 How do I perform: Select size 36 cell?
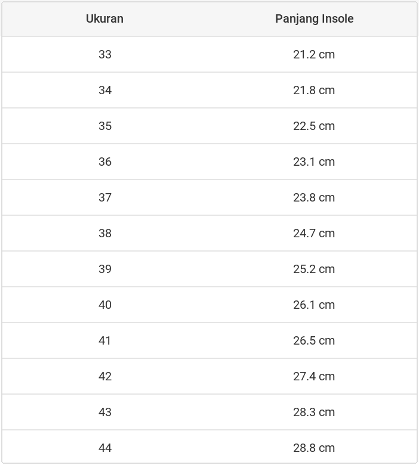(x=105, y=162)
